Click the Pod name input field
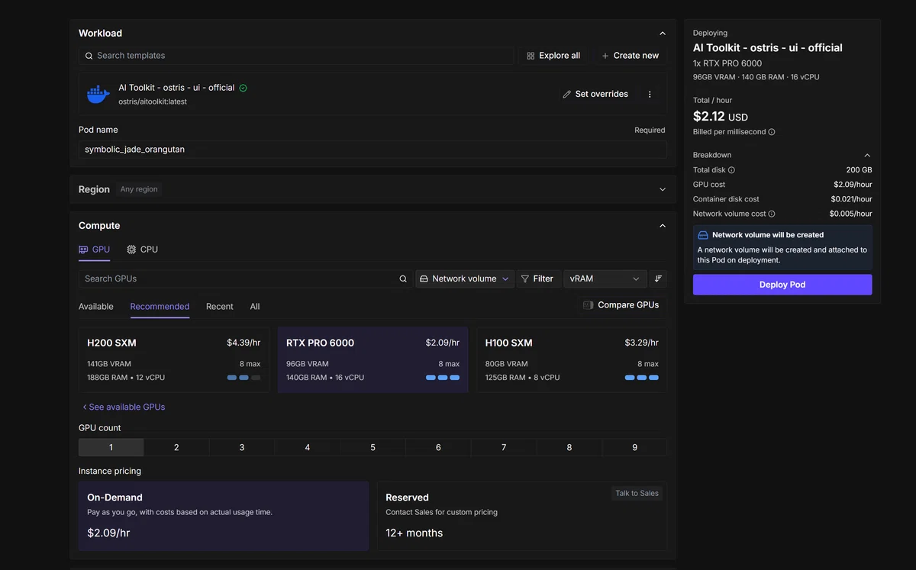This screenshot has height=570, width=916. click(373, 150)
